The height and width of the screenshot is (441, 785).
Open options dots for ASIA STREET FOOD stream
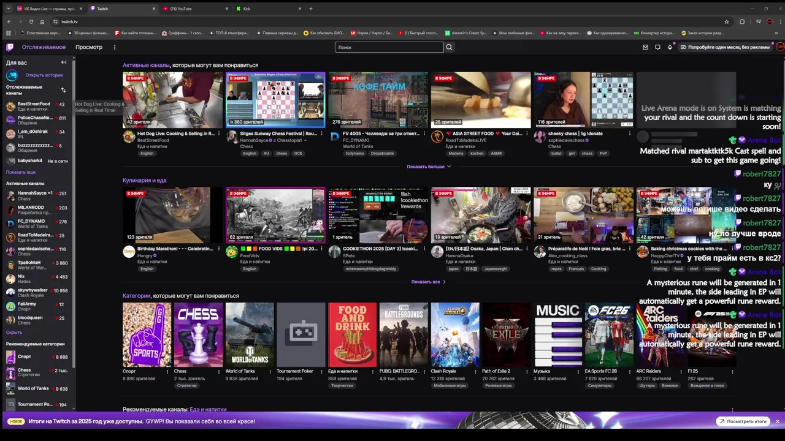pos(527,133)
